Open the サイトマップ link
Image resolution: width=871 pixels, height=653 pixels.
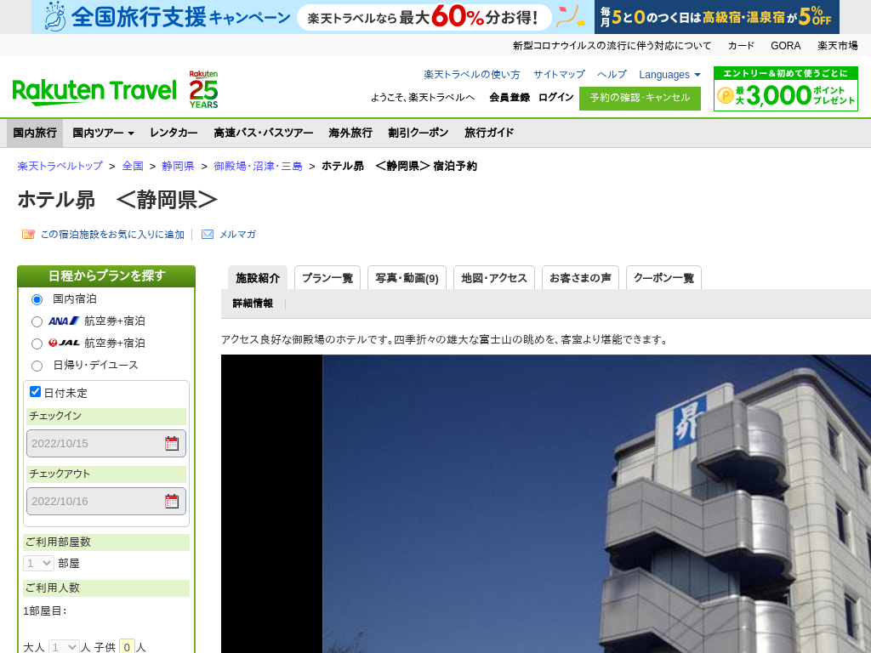560,75
